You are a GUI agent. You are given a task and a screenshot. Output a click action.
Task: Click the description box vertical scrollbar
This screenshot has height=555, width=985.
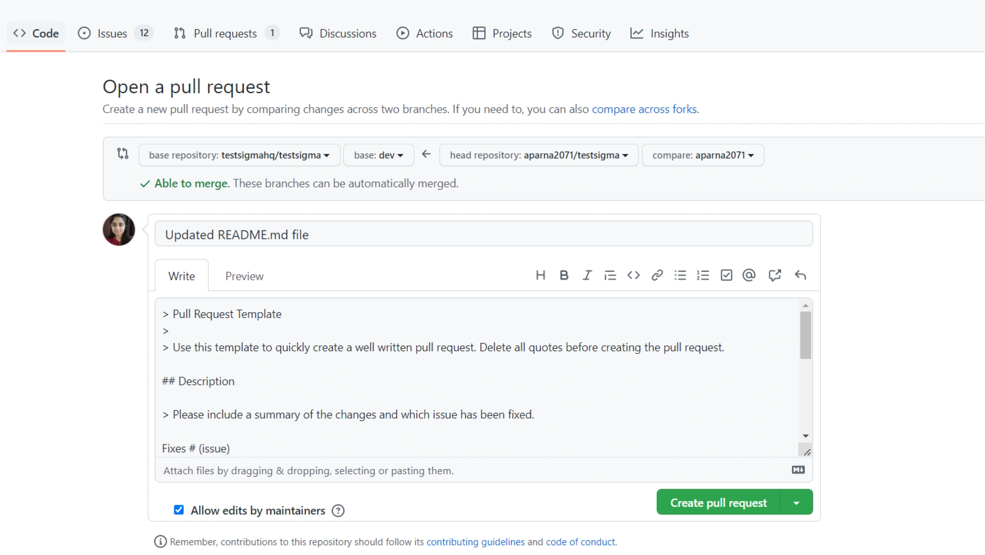(x=806, y=335)
